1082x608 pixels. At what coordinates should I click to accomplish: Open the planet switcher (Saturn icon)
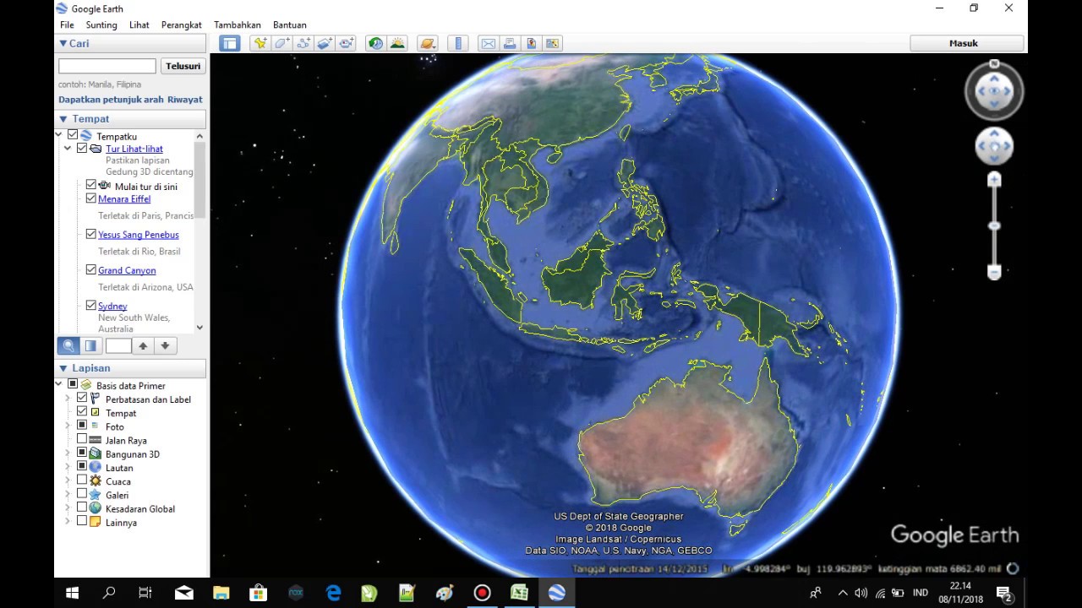(428, 43)
